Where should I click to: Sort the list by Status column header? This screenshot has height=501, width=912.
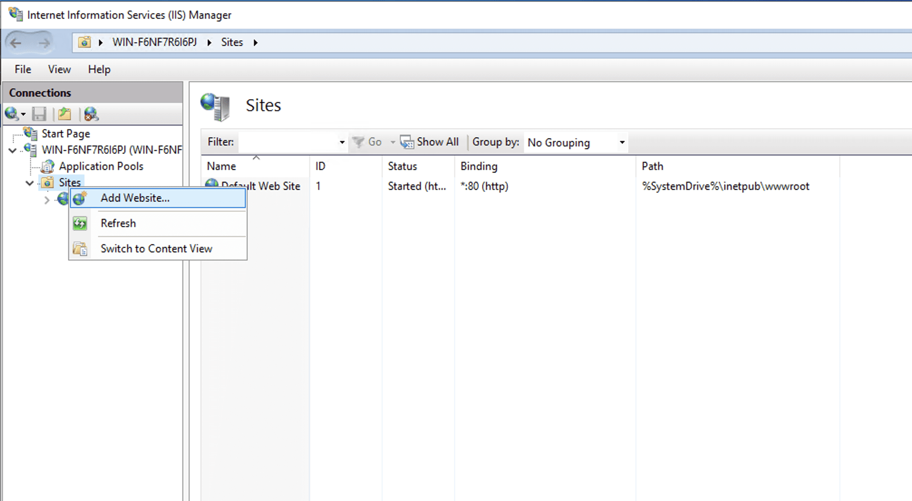(402, 166)
